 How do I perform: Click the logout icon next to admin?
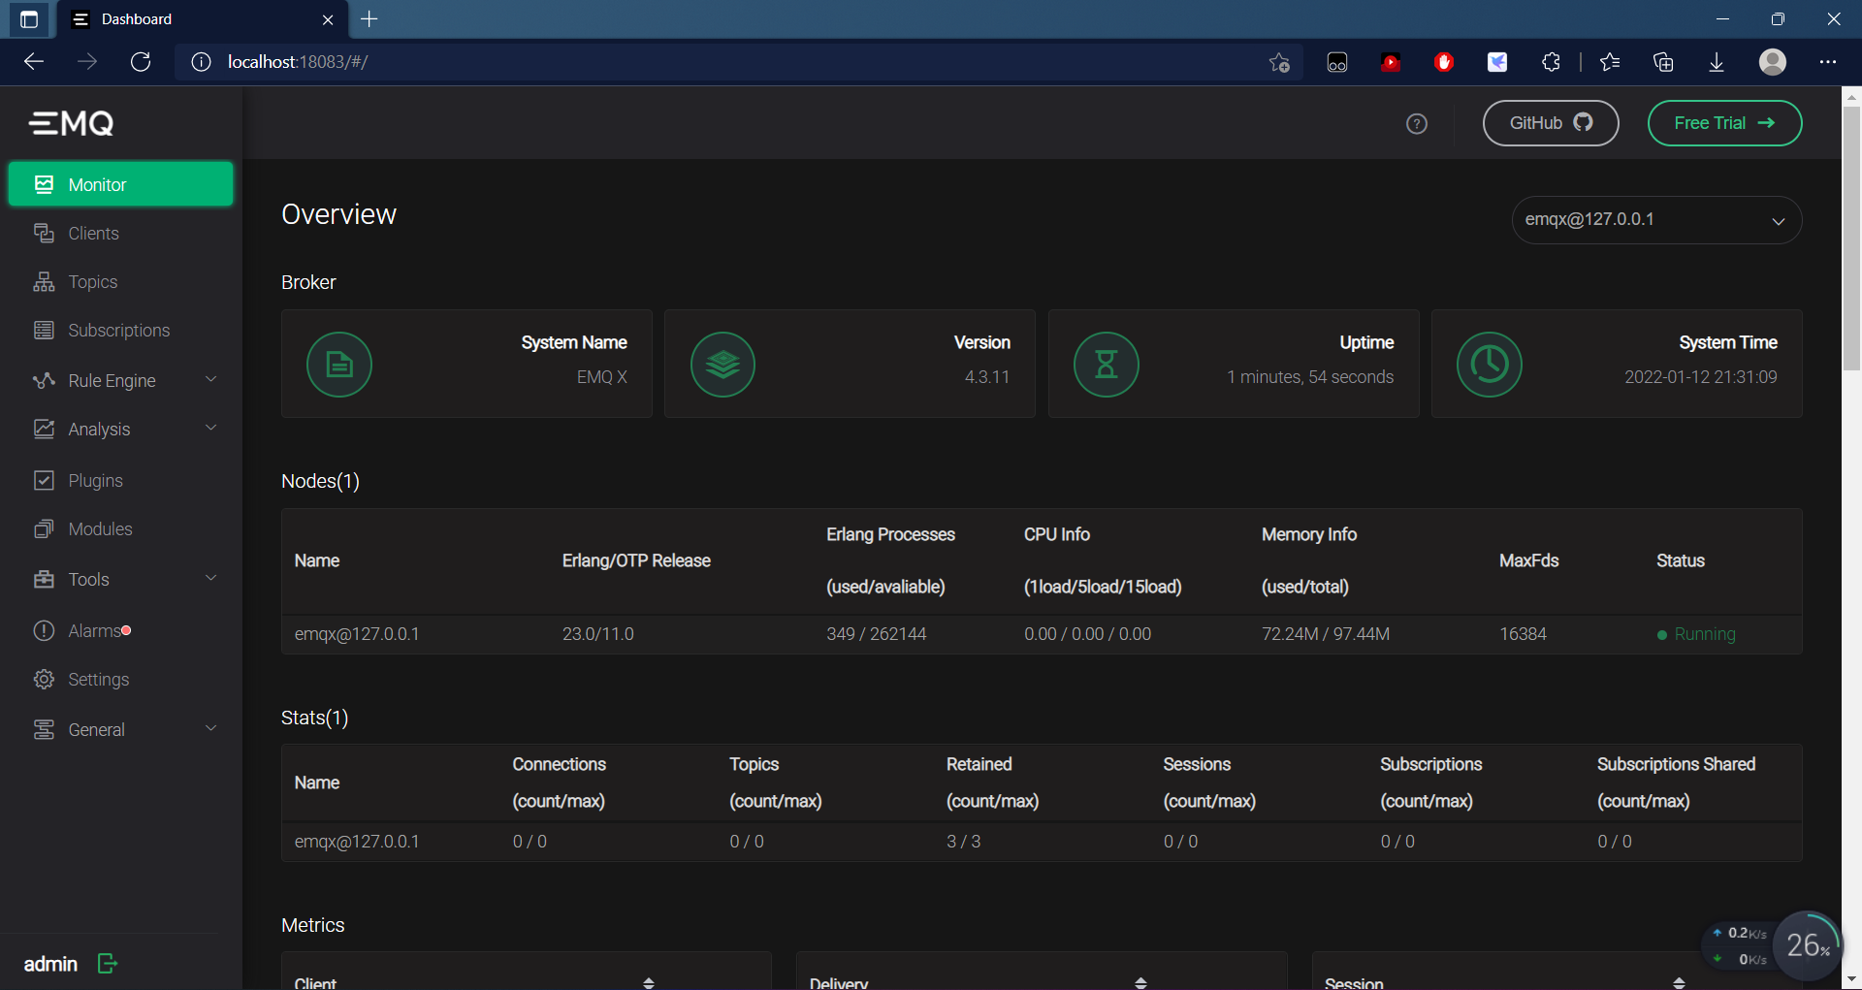pyautogui.click(x=108, y=964)
